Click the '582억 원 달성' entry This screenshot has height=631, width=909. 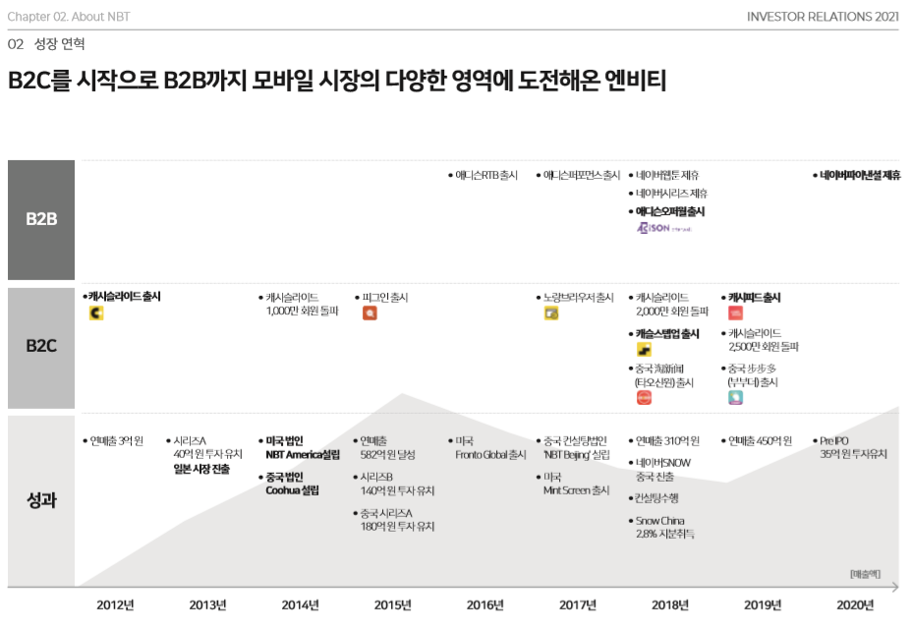pos(387,455)
